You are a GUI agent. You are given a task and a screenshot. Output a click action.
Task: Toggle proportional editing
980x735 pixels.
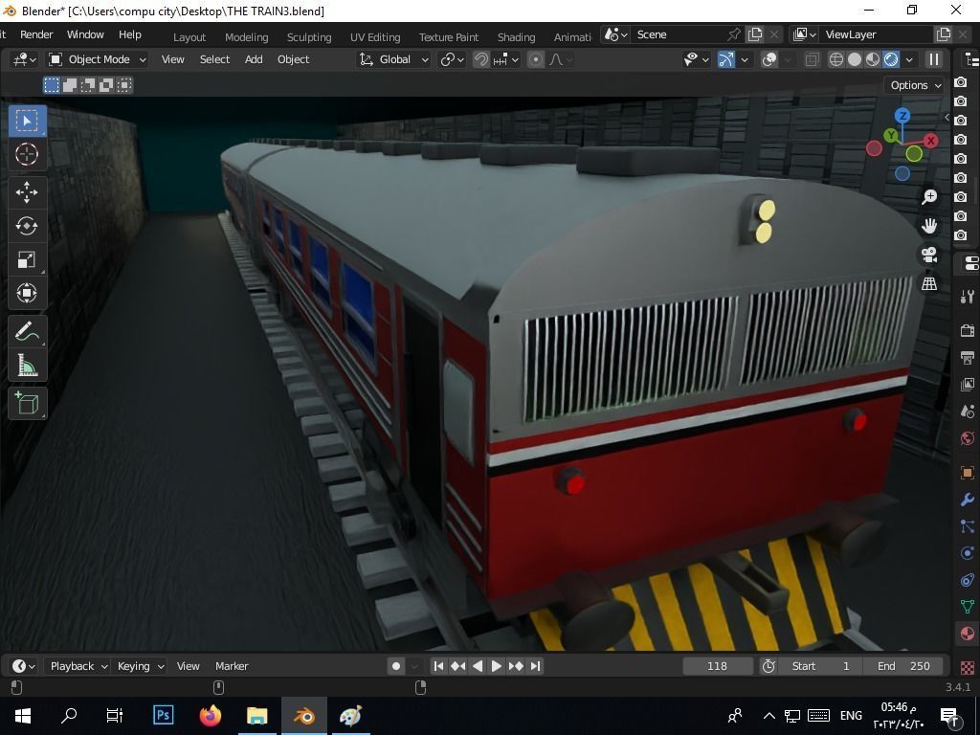[536, 59]
